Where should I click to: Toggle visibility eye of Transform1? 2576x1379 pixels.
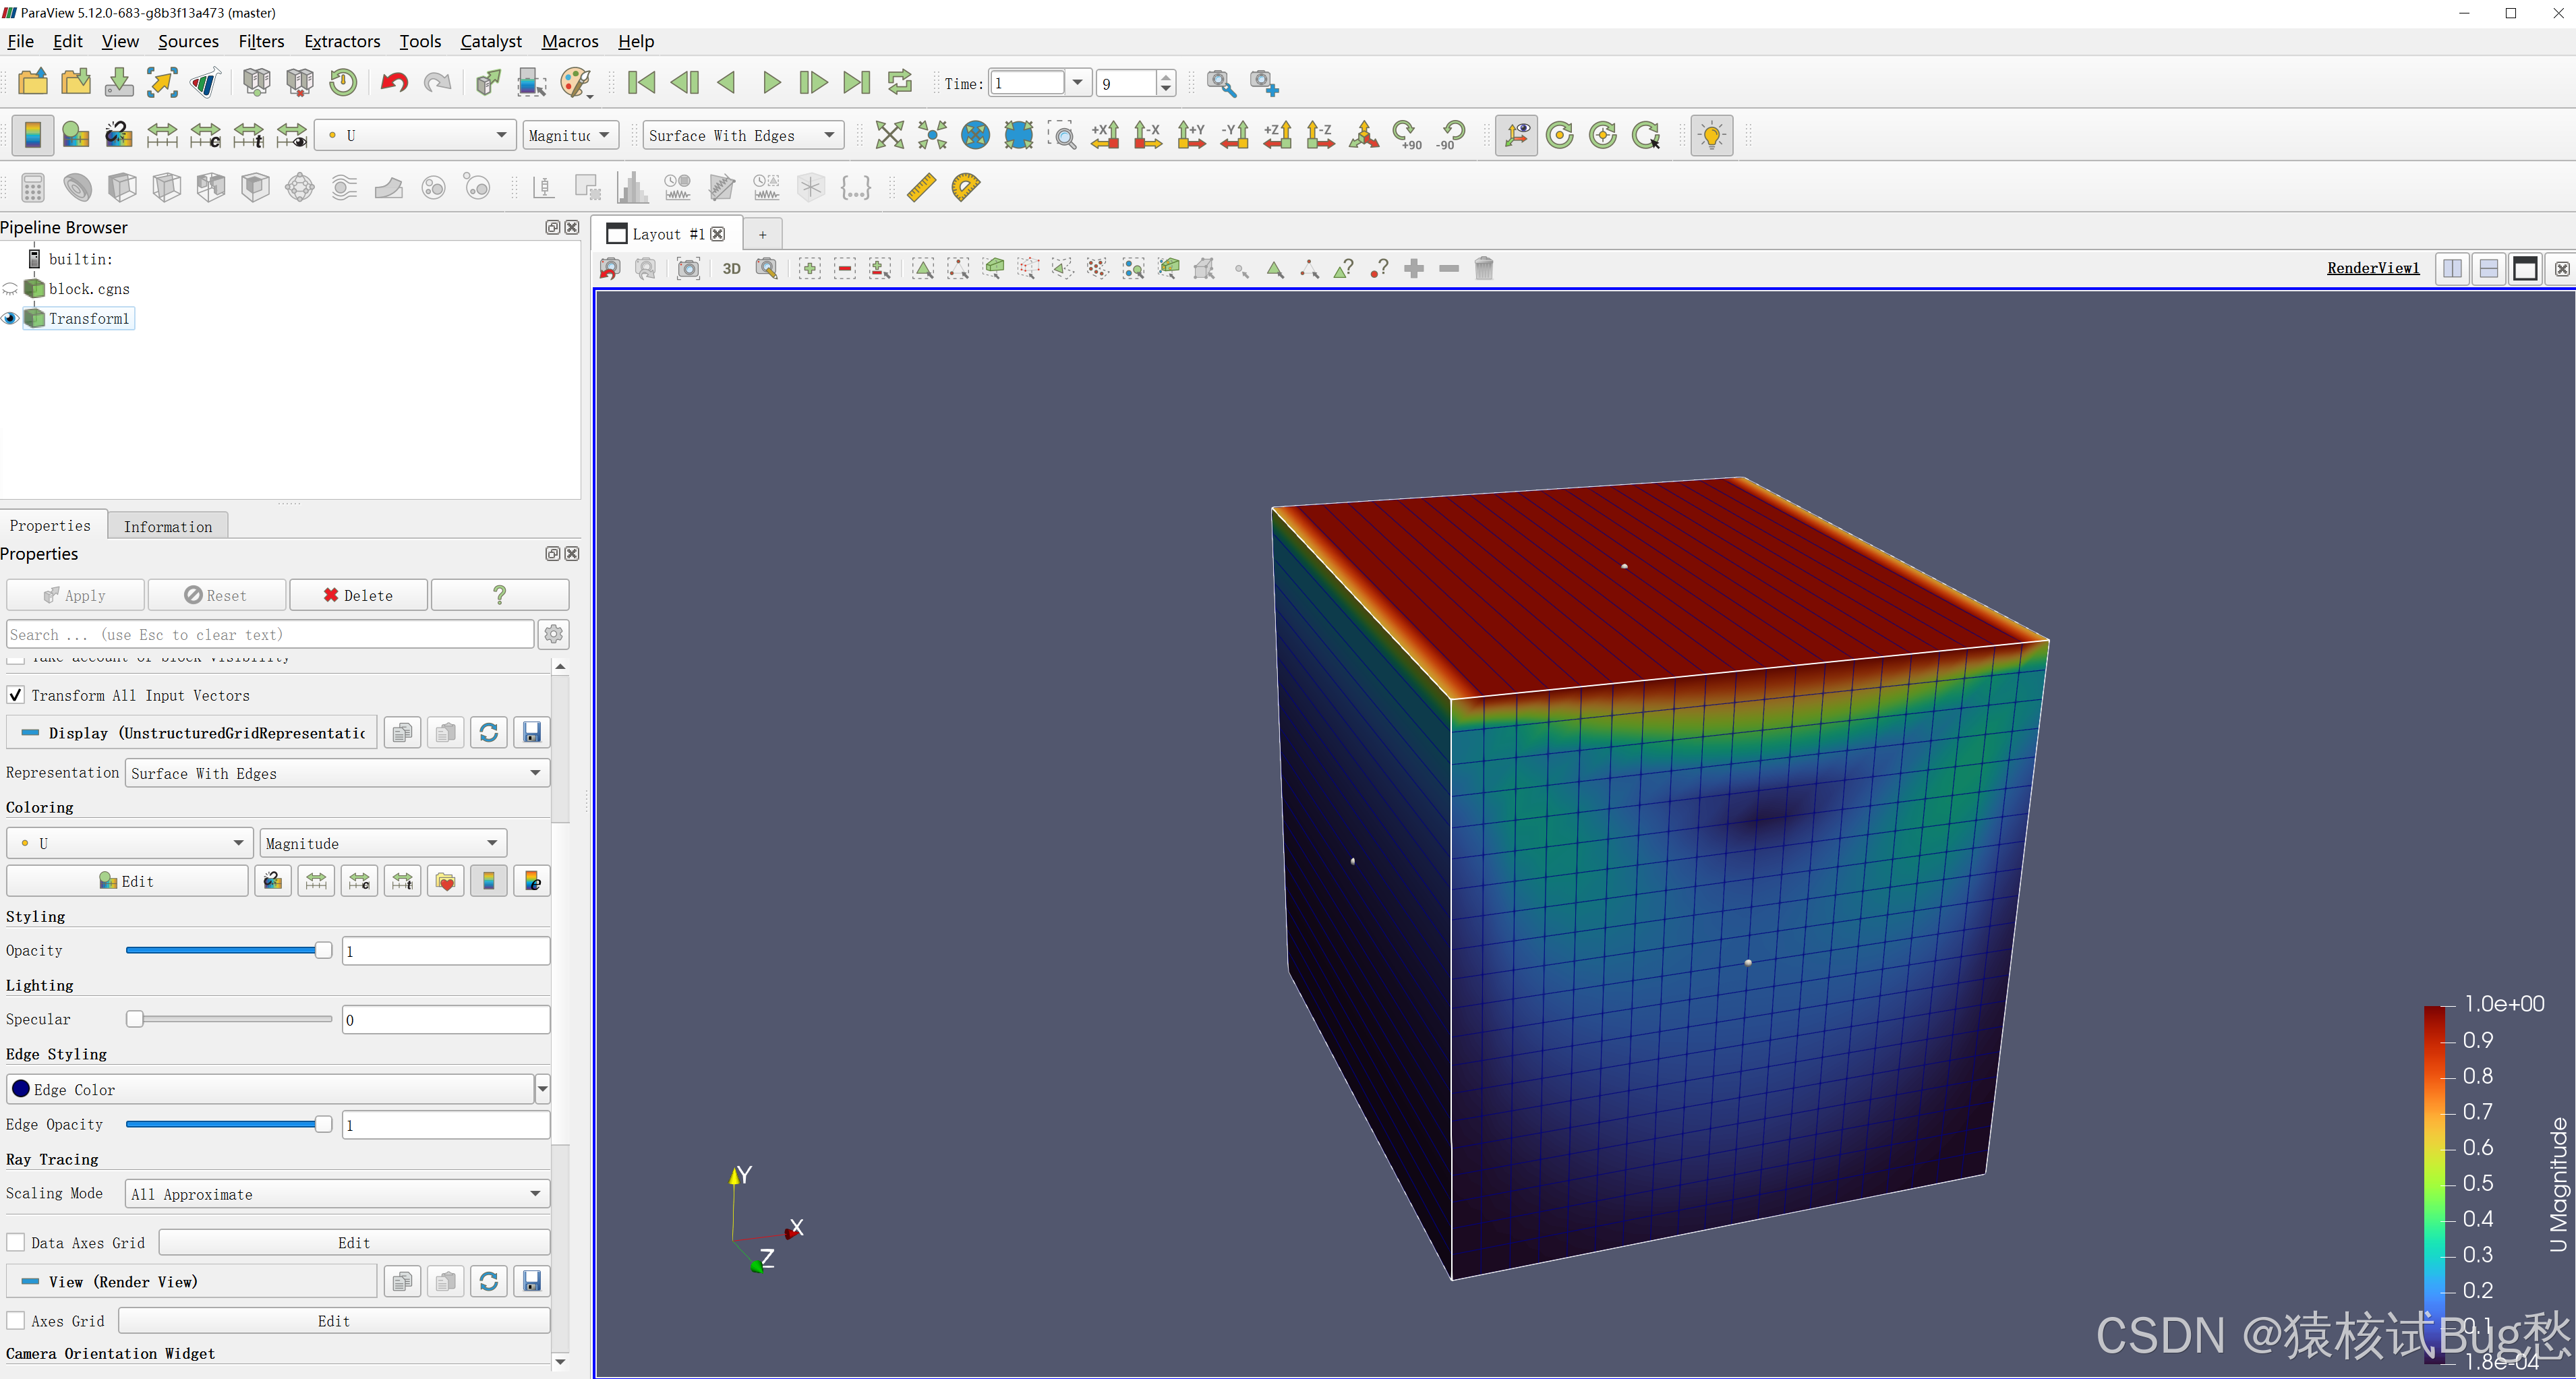tap(11, 318)
